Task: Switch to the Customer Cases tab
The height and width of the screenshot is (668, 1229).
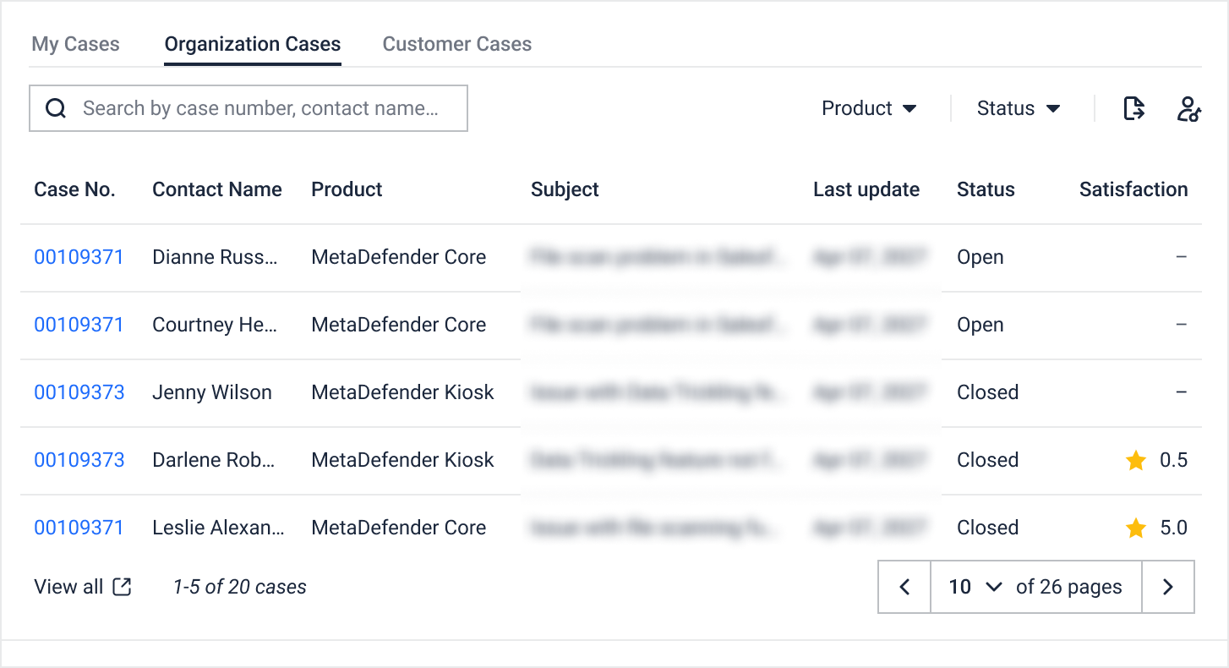Action: coord(457,44)
